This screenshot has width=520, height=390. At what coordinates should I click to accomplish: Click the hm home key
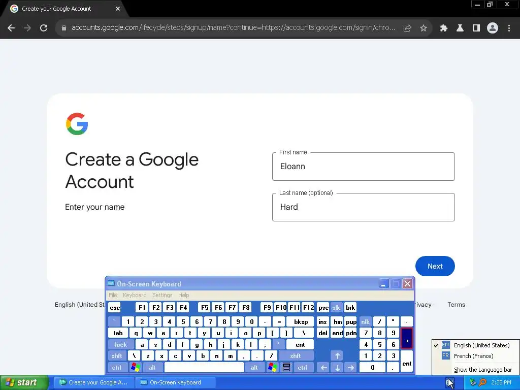(337, 321)
